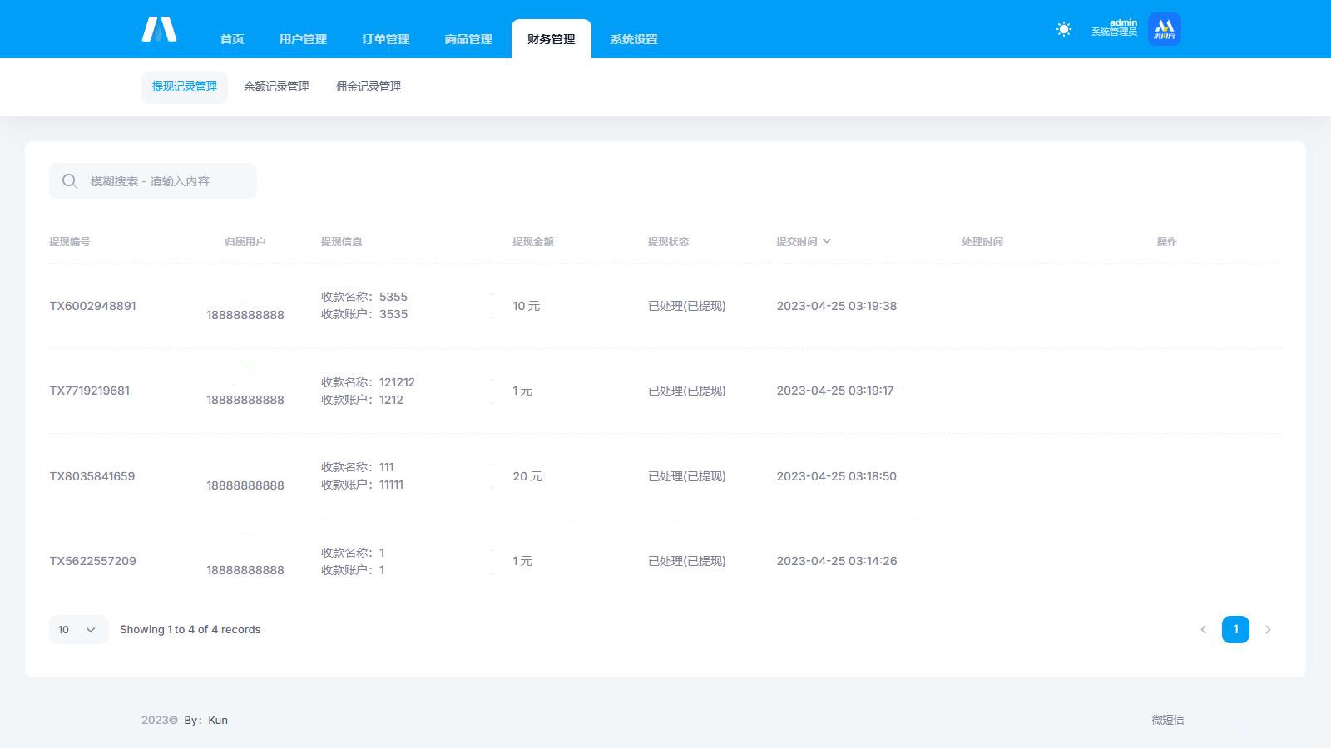The image size is (1331, 748).
Task: Select 财务管理 tab
Action: (x=551, y=39)
